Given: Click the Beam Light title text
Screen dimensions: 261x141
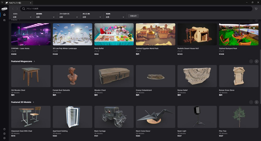Looking at the screenshot, I should [x=182, y=131].
